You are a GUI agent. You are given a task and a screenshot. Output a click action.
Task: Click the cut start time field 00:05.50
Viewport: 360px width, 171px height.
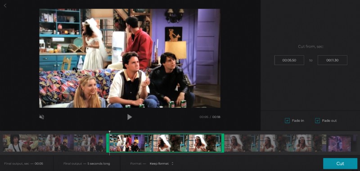click(x=289, y=60)
